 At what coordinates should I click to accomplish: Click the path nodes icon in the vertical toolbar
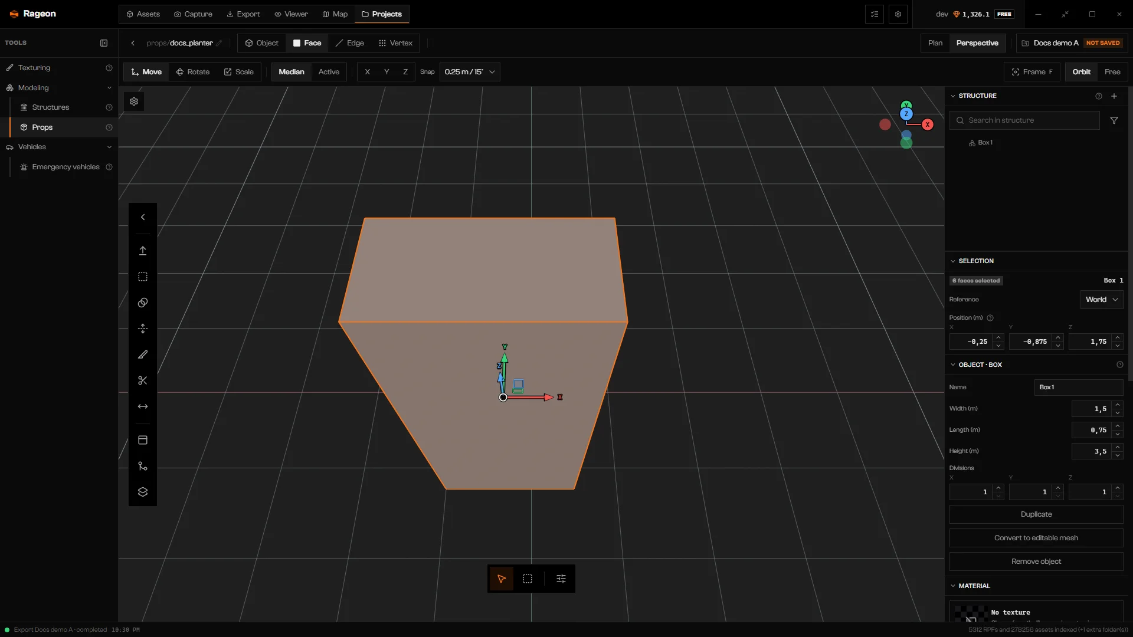[143, 466]
